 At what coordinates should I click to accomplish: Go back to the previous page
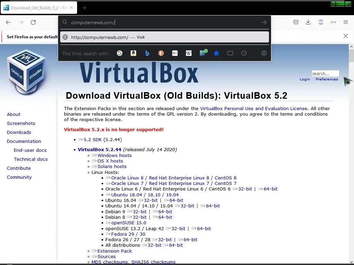pos(8,22)
